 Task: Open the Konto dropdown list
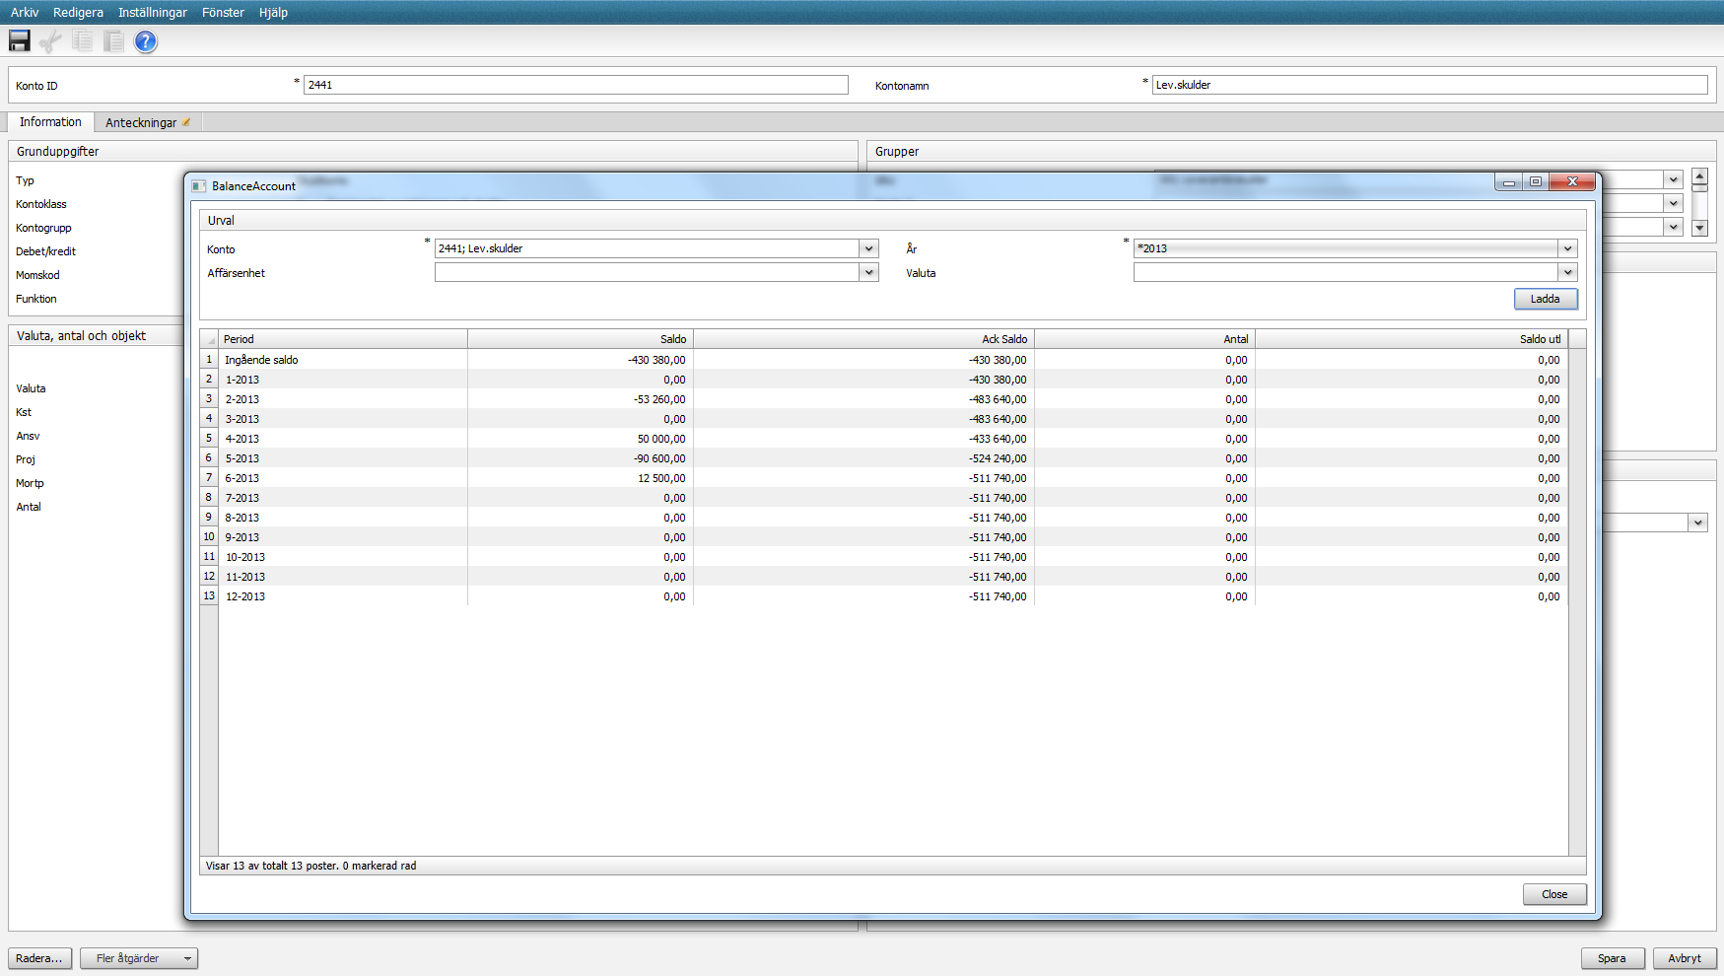point(867,248)
